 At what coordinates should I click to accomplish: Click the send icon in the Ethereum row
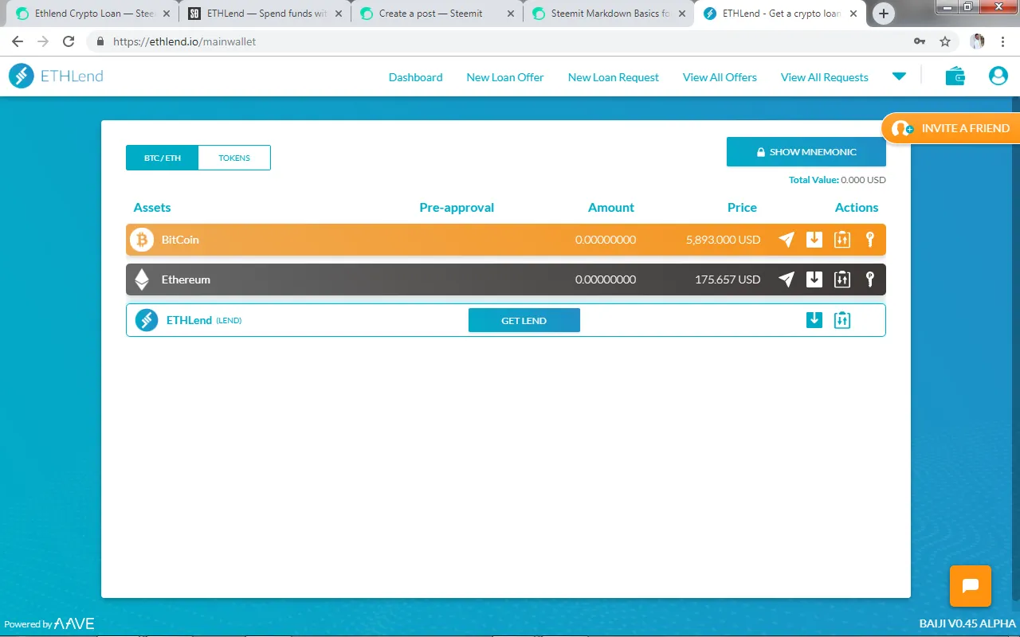pyautogui.click(x=787, y=279)
